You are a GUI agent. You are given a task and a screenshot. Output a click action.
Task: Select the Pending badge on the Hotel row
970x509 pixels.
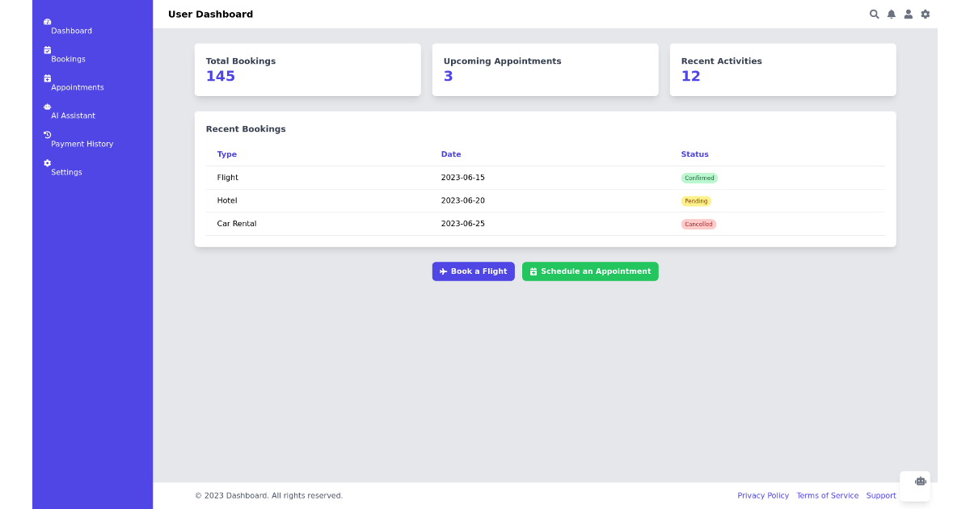point(696,200)
